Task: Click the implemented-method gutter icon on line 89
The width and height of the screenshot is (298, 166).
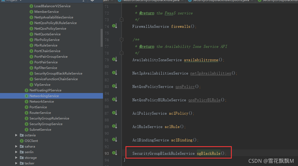Action: coord(115,126)
